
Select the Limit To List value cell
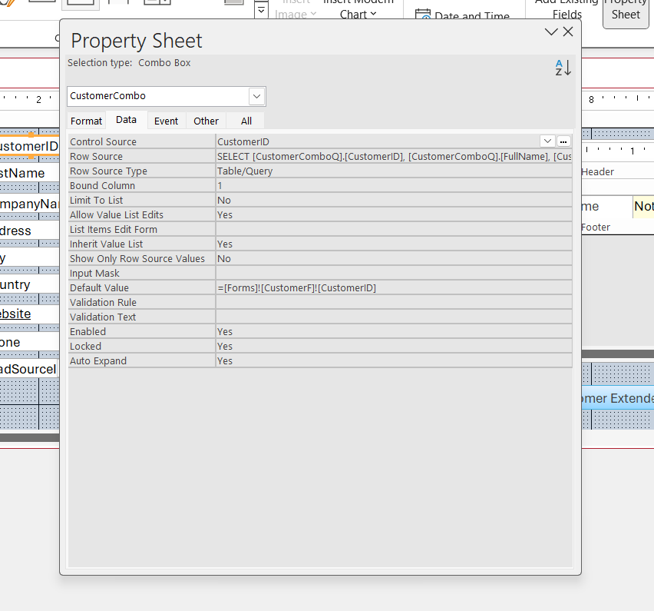pos(393,201)
